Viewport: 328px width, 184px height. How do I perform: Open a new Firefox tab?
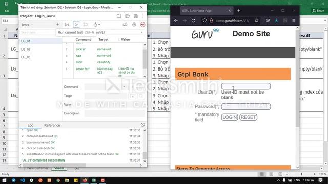pos(238,11)
